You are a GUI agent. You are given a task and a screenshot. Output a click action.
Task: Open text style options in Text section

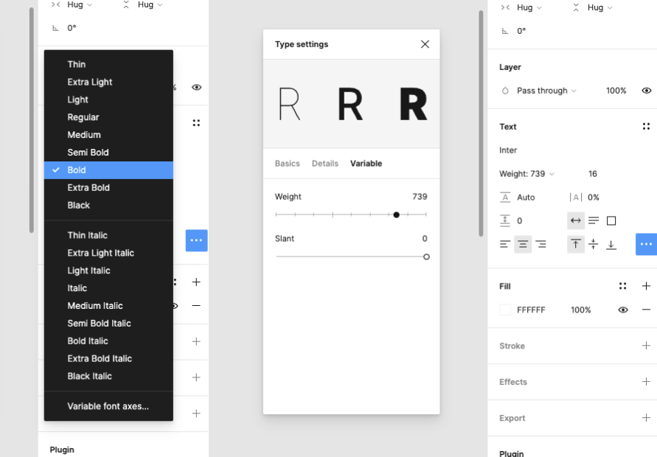click(646, 127)
